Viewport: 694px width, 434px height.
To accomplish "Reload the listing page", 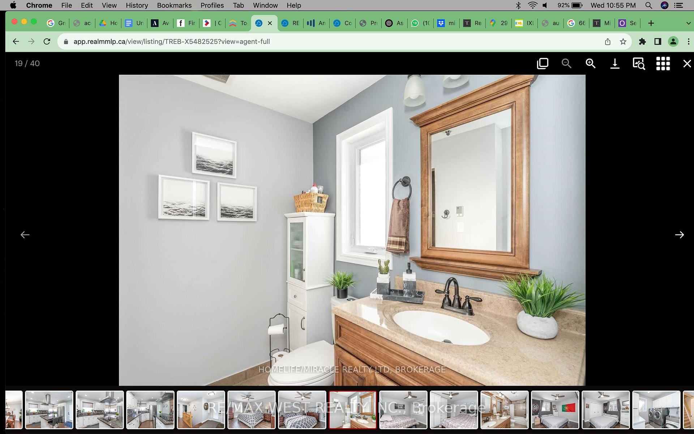I will click(x=47, y=42).
